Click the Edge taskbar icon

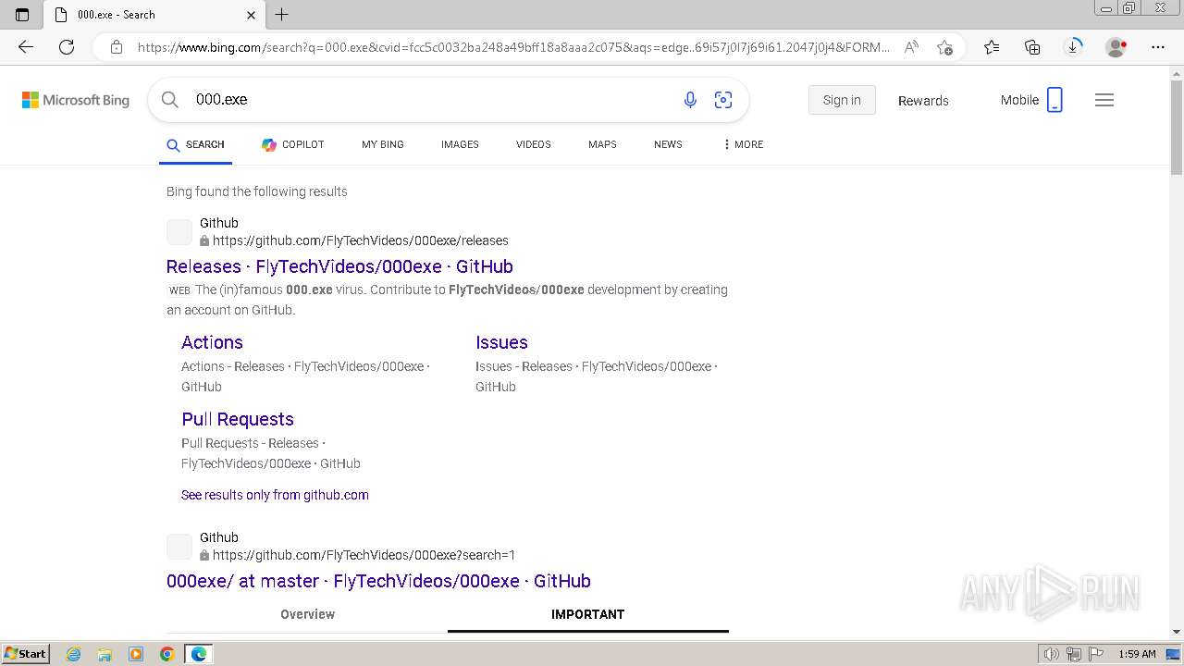tap(199, 654)
